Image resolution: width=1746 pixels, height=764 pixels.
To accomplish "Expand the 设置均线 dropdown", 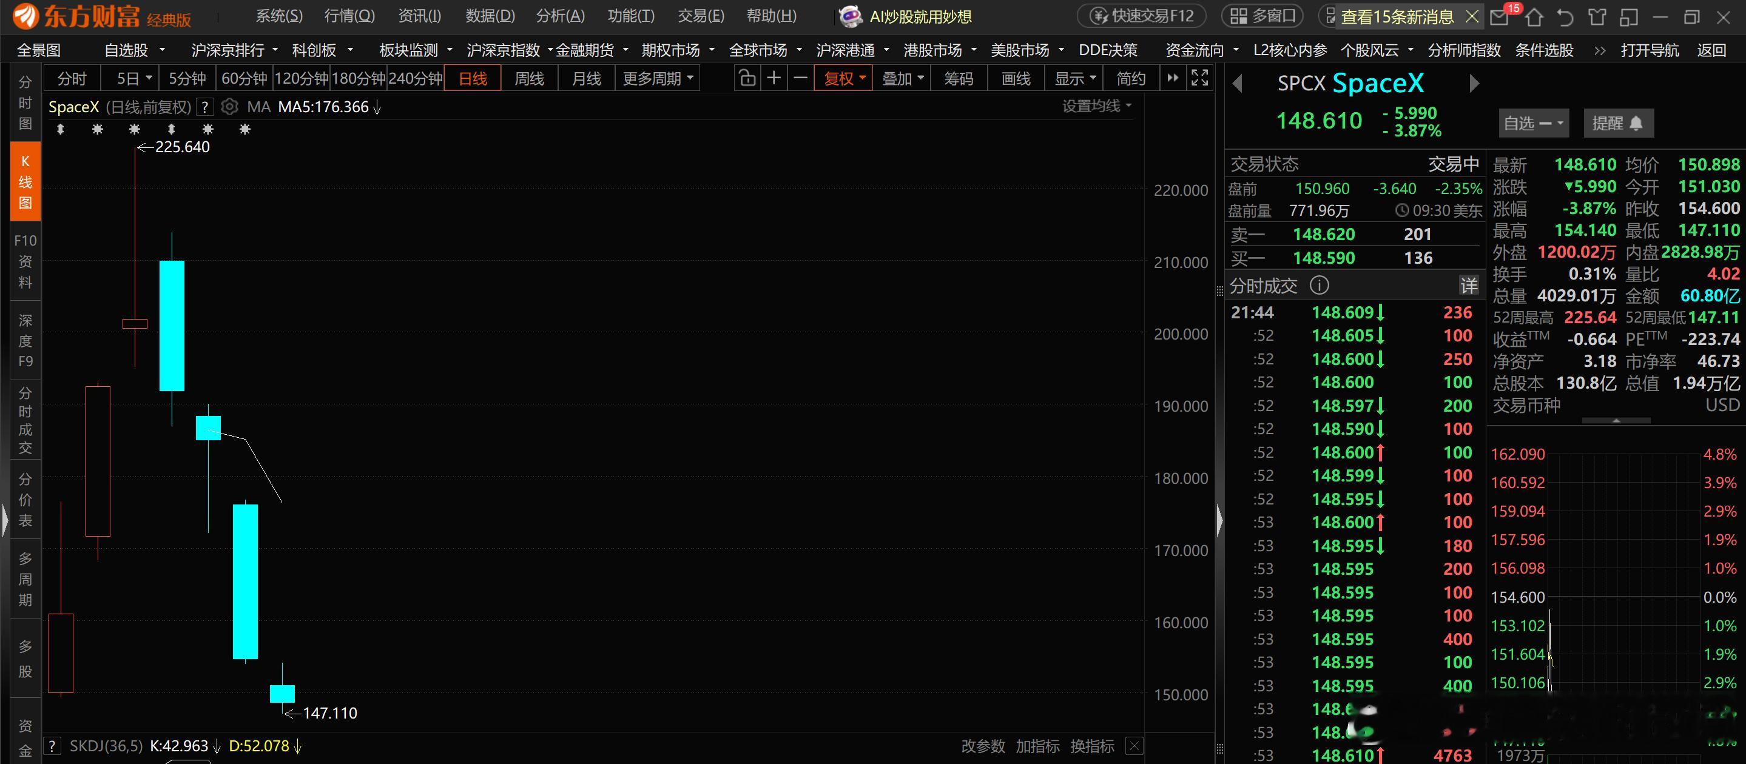I will click(x=1097, y=106).
